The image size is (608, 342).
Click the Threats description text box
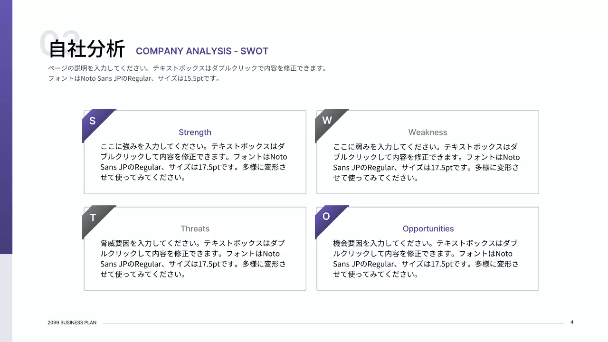pyautogui.click(x=193, y=258)
